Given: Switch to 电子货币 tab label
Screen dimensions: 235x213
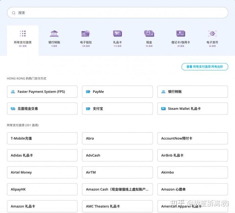Looking at the screenshot, I should click(212, 42).
